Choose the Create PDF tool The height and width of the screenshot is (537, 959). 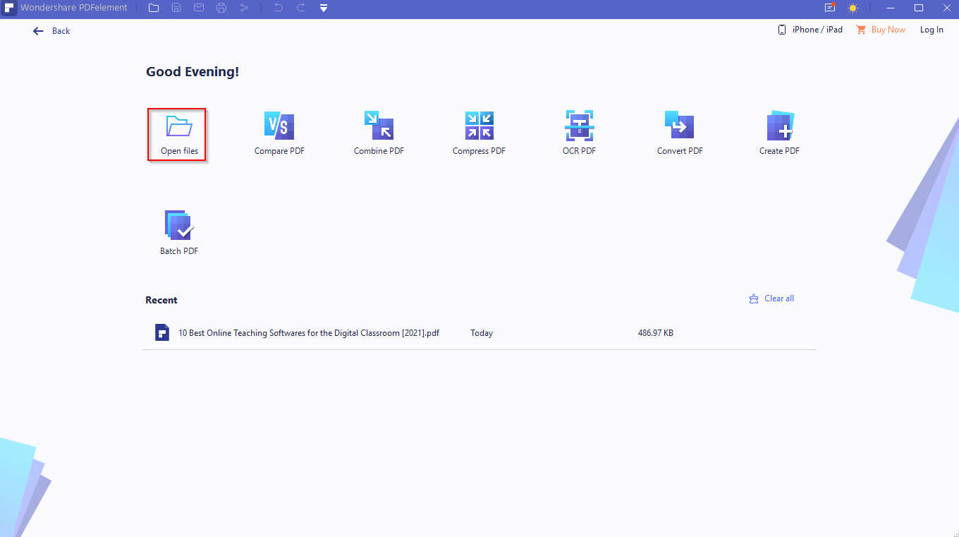tap(779, 134)
